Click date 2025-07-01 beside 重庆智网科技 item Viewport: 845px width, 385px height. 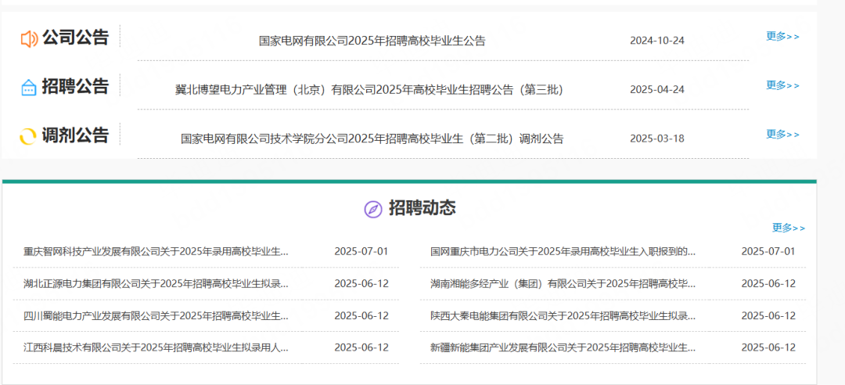pyautogui.click(x=361, y=251)
